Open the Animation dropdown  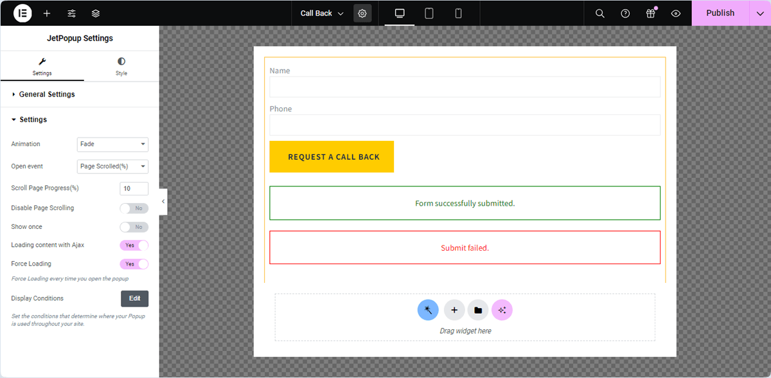[x=112, y=144]
